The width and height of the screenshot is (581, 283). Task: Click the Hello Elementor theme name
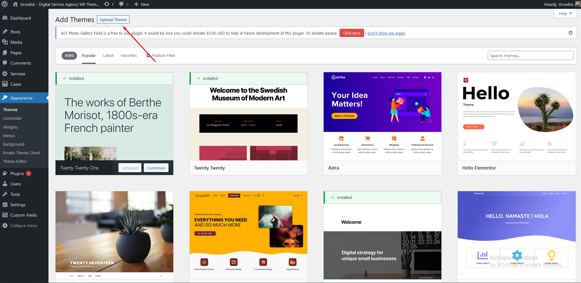479,168
